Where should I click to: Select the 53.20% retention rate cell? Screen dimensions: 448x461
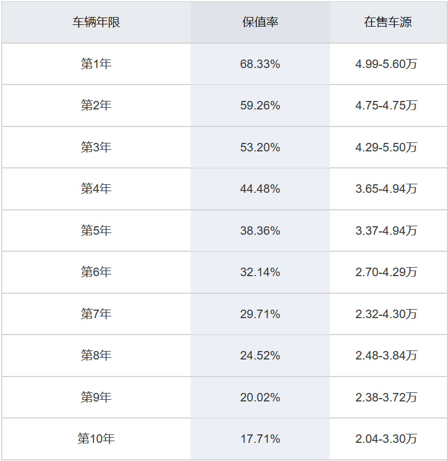260,147
